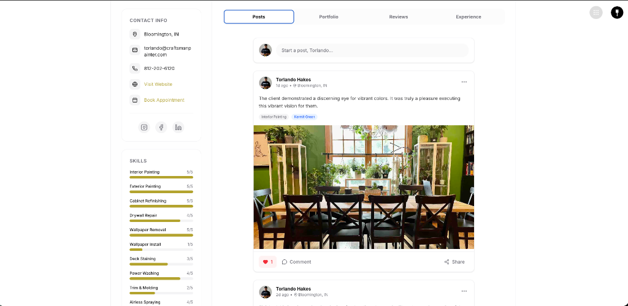Click the 'Start a post, Torlando...' field
Screen dimensions: 628x306
[374, 50]
